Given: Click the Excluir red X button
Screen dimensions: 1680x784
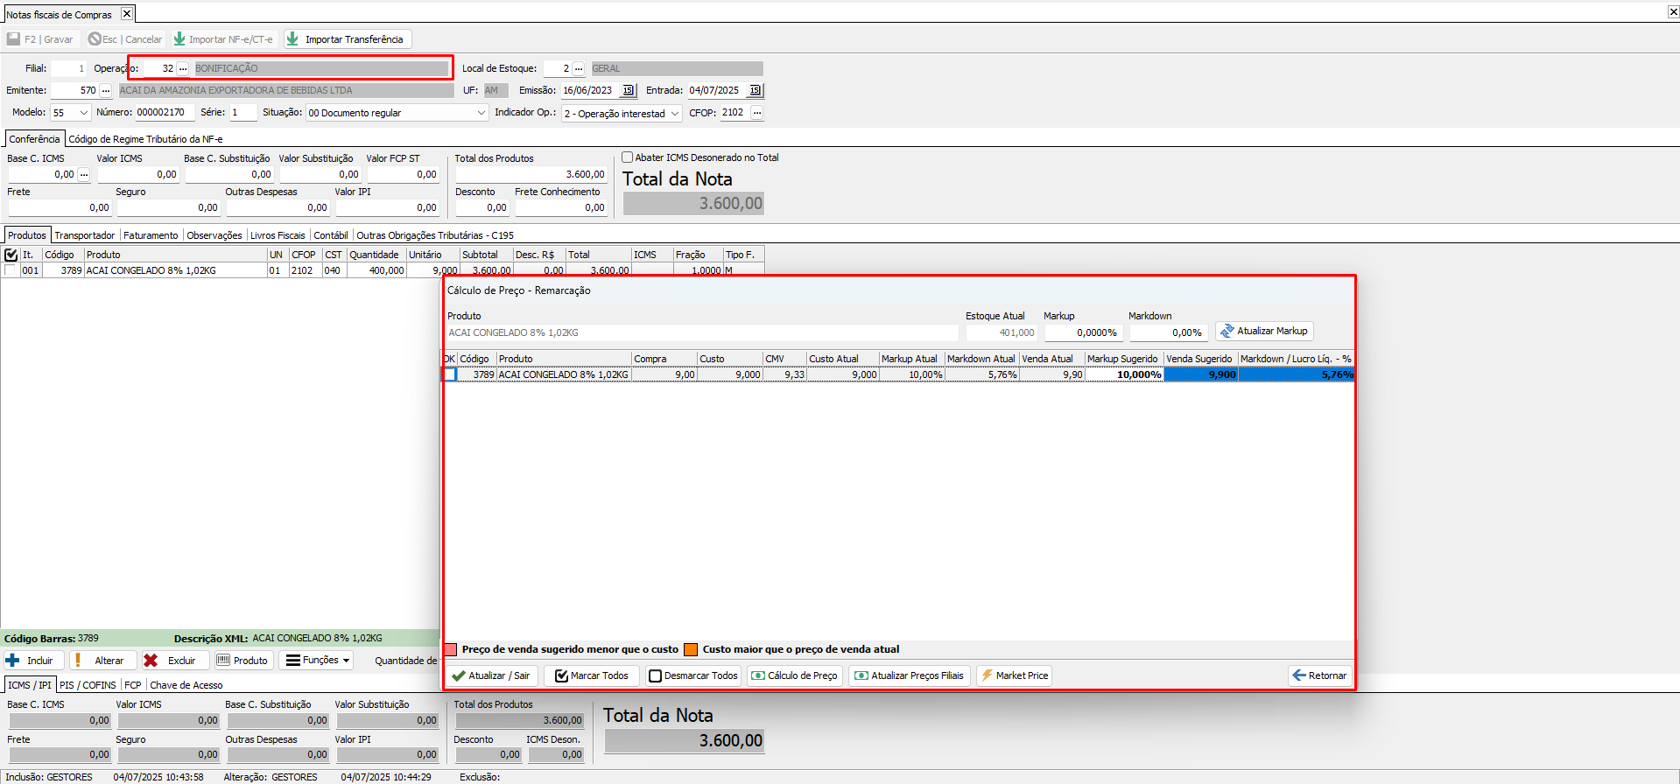Looking at the screenshot, I should (172, 661).
